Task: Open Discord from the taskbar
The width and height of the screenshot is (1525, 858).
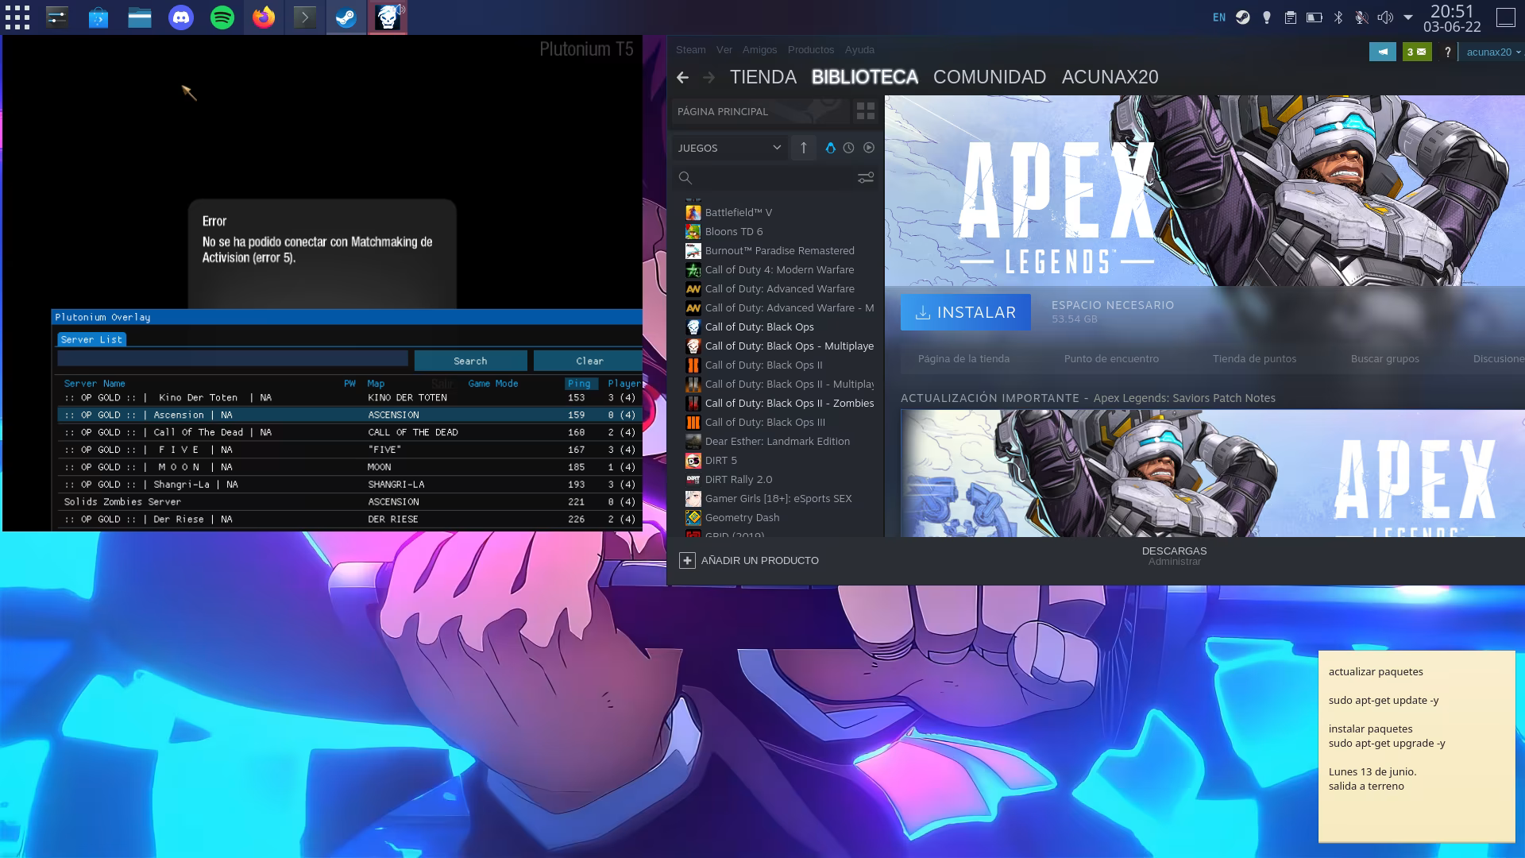Action: tap(181, 17)
